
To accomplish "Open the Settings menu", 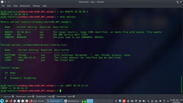I will [36, 6].
